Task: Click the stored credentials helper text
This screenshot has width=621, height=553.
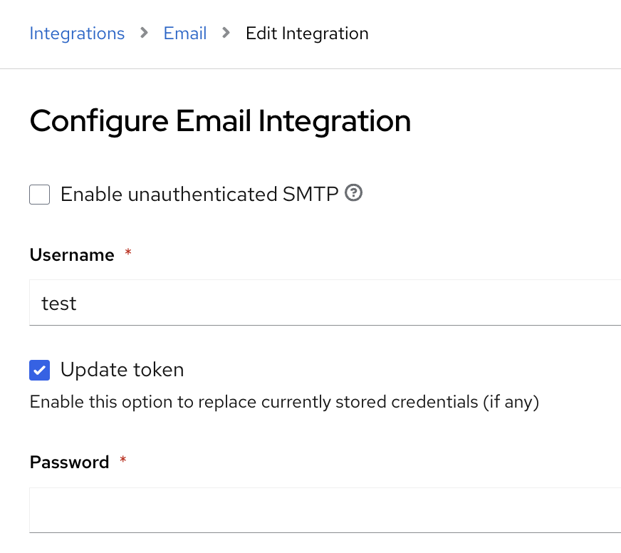Action: [x=284, y=403]
